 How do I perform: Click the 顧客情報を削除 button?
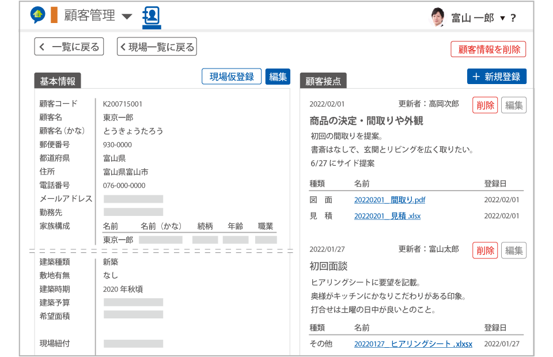click(488, 49)
